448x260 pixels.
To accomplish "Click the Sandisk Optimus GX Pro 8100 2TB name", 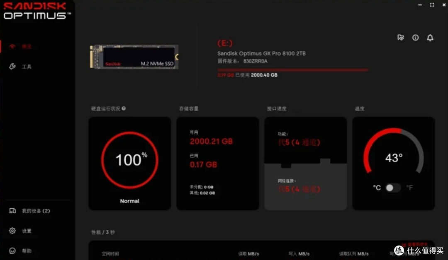I will pos(261,53).
